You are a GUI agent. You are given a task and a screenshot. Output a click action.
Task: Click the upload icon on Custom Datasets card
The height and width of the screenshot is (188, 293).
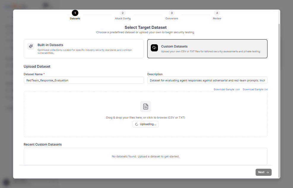click(154, 48)
